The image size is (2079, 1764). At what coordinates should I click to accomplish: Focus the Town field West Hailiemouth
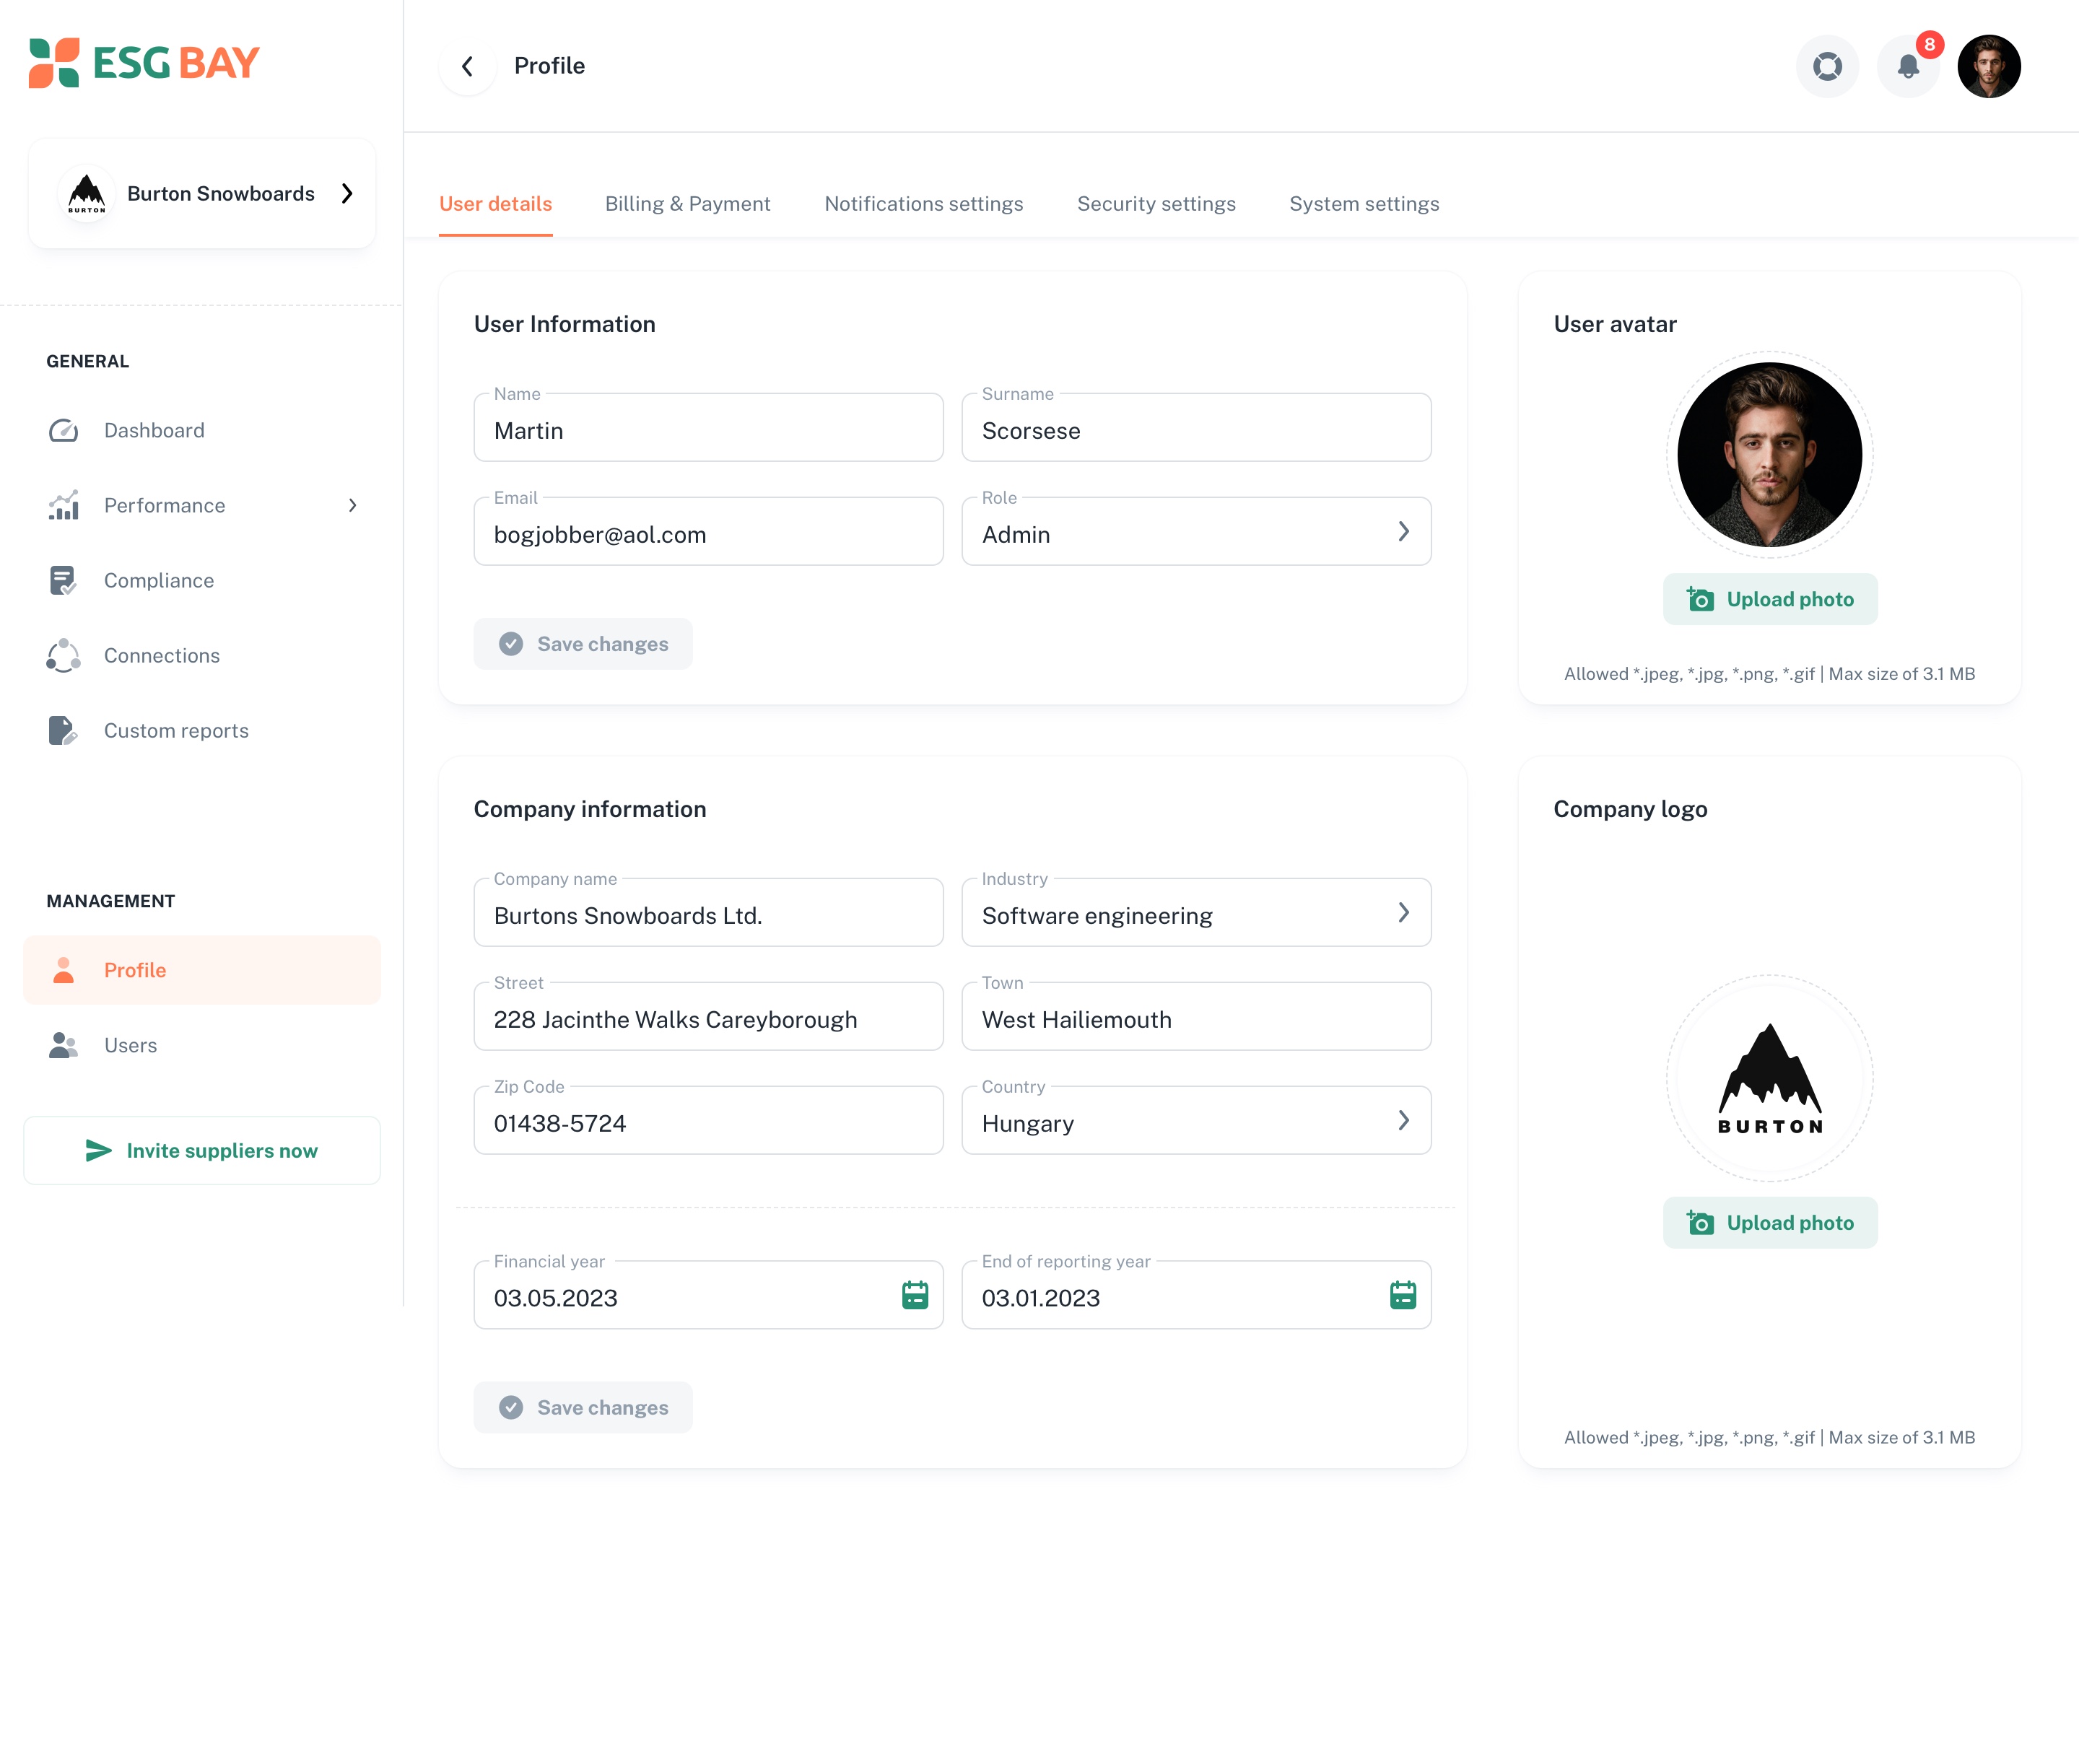pyautogui.click(x=1197, y=1017)
